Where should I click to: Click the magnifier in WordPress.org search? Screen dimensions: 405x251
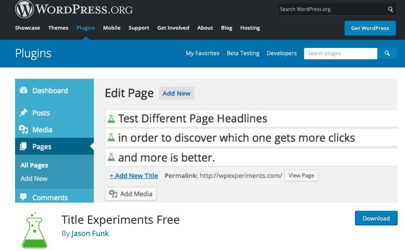(390, 9)
